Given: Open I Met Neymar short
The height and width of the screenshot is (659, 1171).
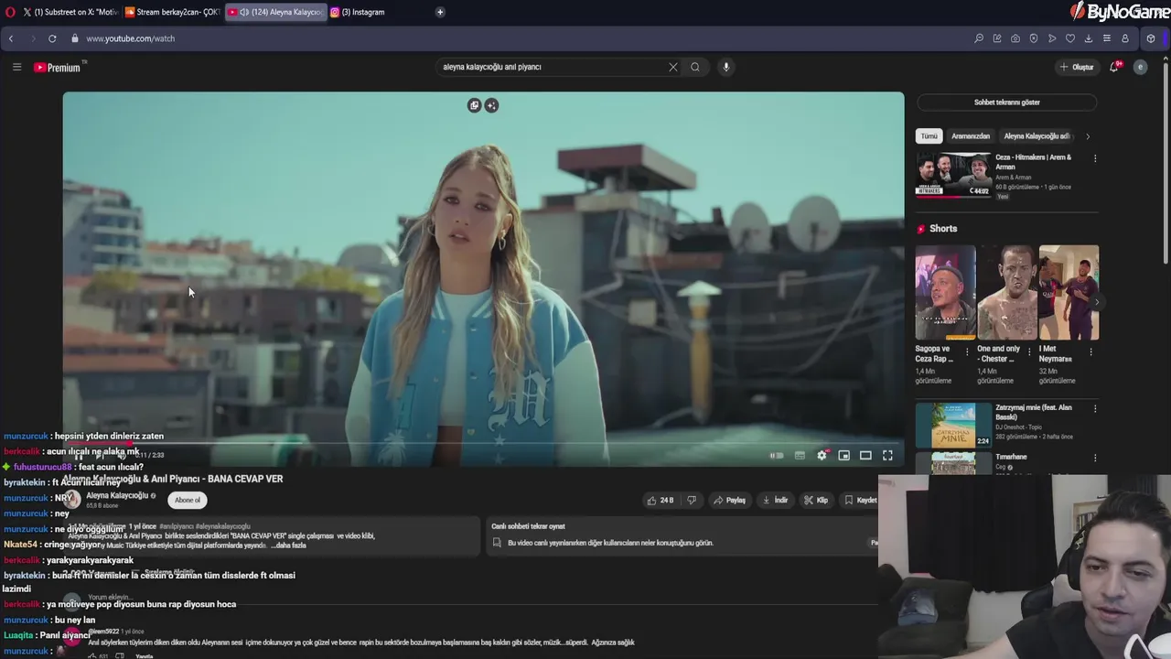Looking at the screenshot, I should [1069, 293].
